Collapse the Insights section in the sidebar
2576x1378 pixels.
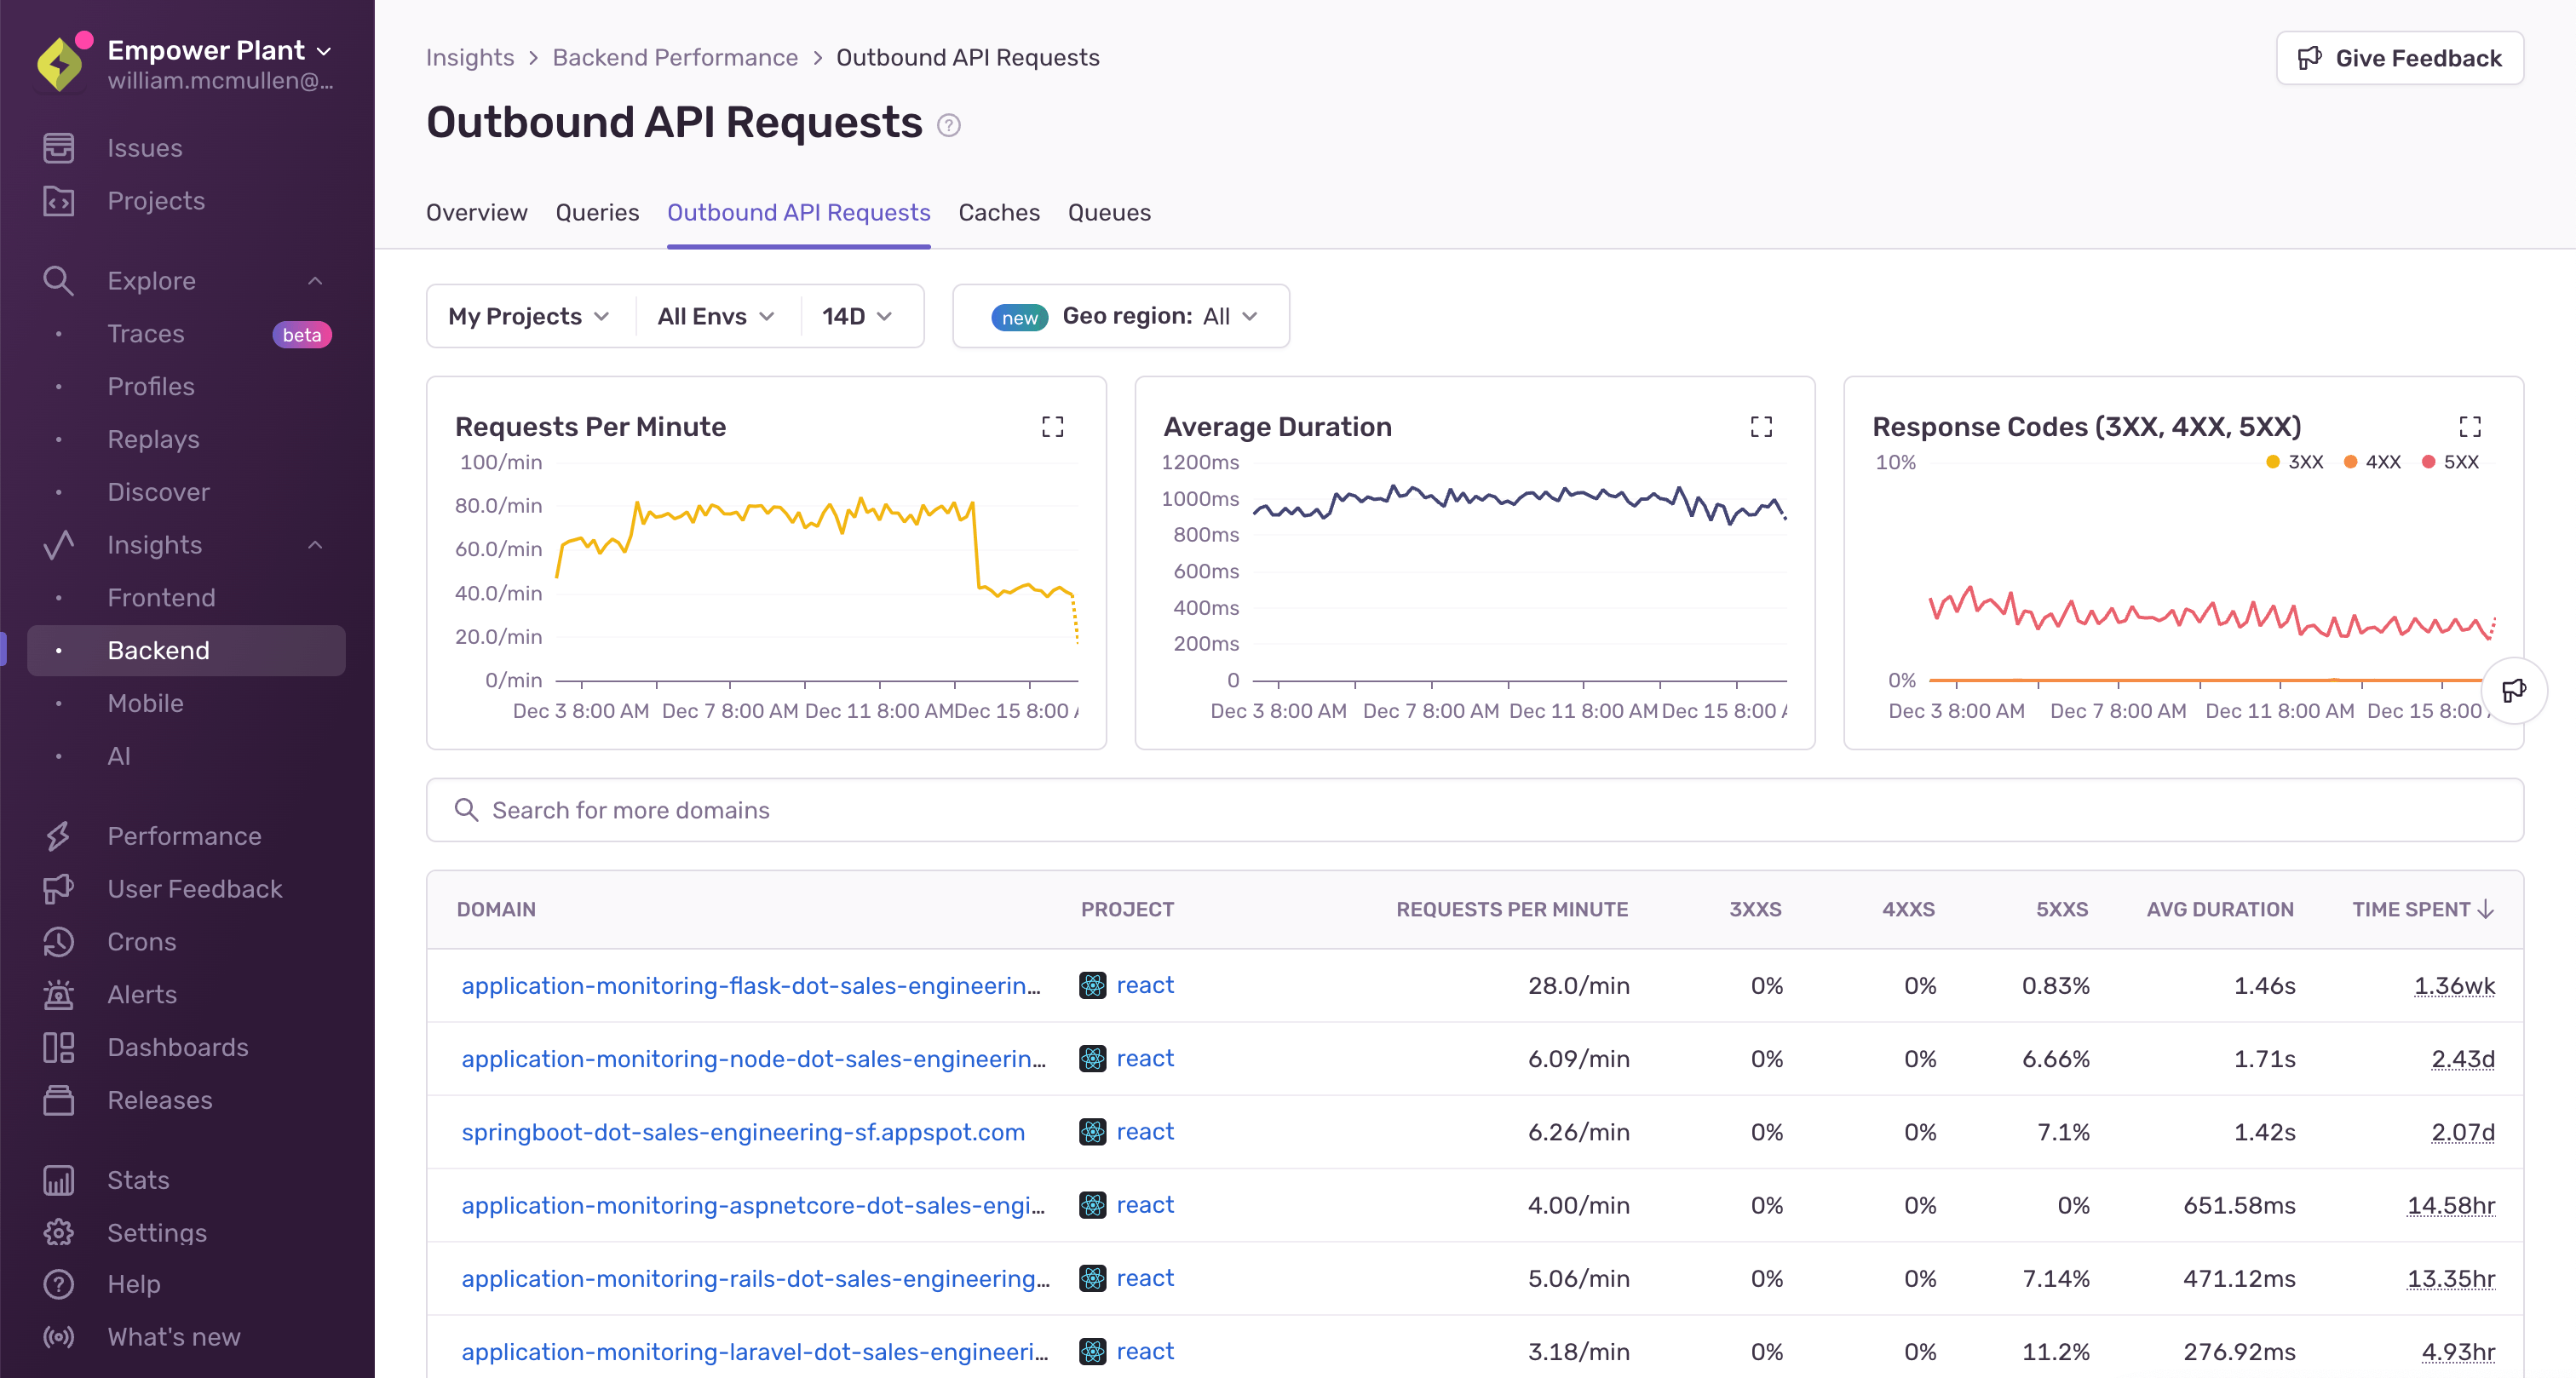tap(314, 545)
